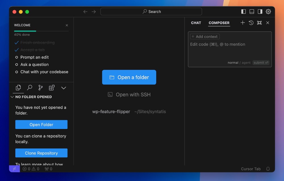Image resolution: width=284 pixels, height=181 pixels.
Task: Open the Search view in sidebar
Action: coord(30,88)
